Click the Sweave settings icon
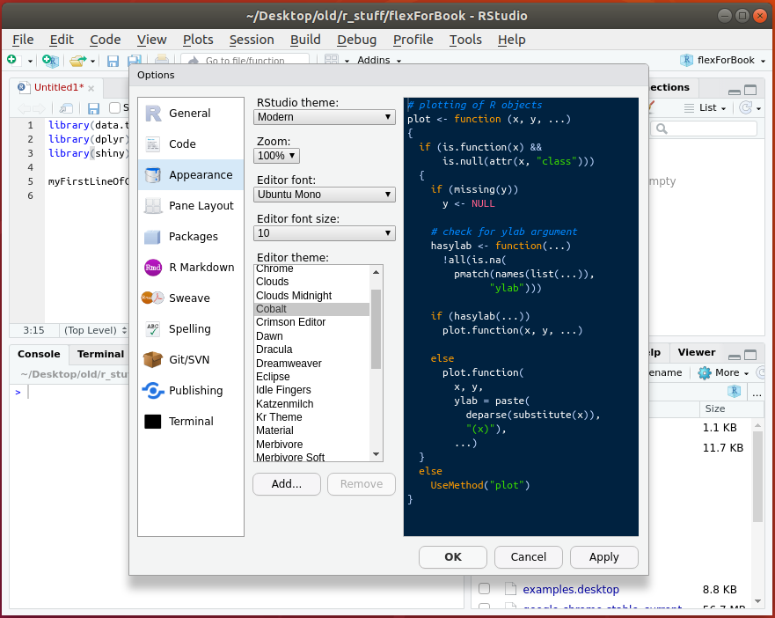 (x=153, y=298)
